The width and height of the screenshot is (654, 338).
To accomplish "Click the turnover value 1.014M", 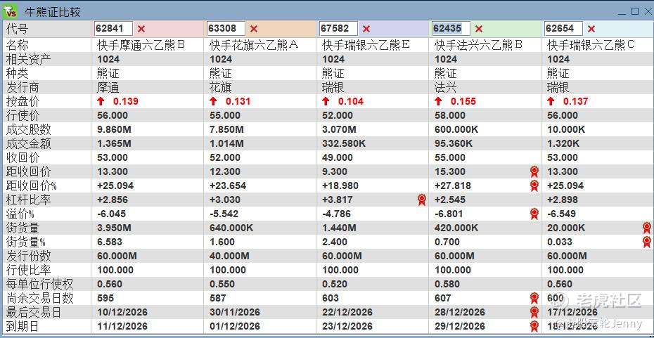I will tap(226, 144).
